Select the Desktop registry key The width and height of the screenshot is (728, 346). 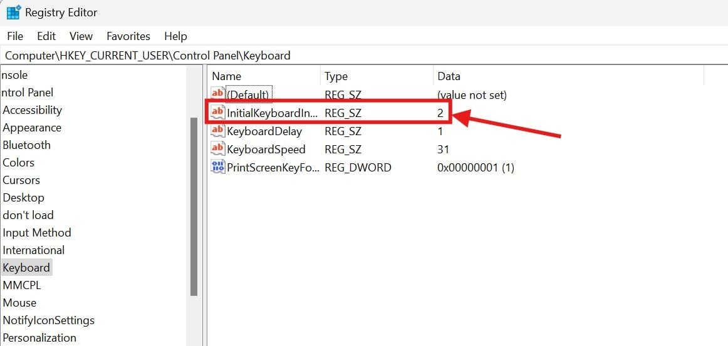(23, 198)
